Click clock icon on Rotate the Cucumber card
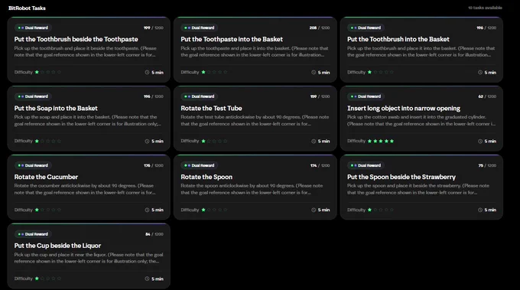 (147, 210)
